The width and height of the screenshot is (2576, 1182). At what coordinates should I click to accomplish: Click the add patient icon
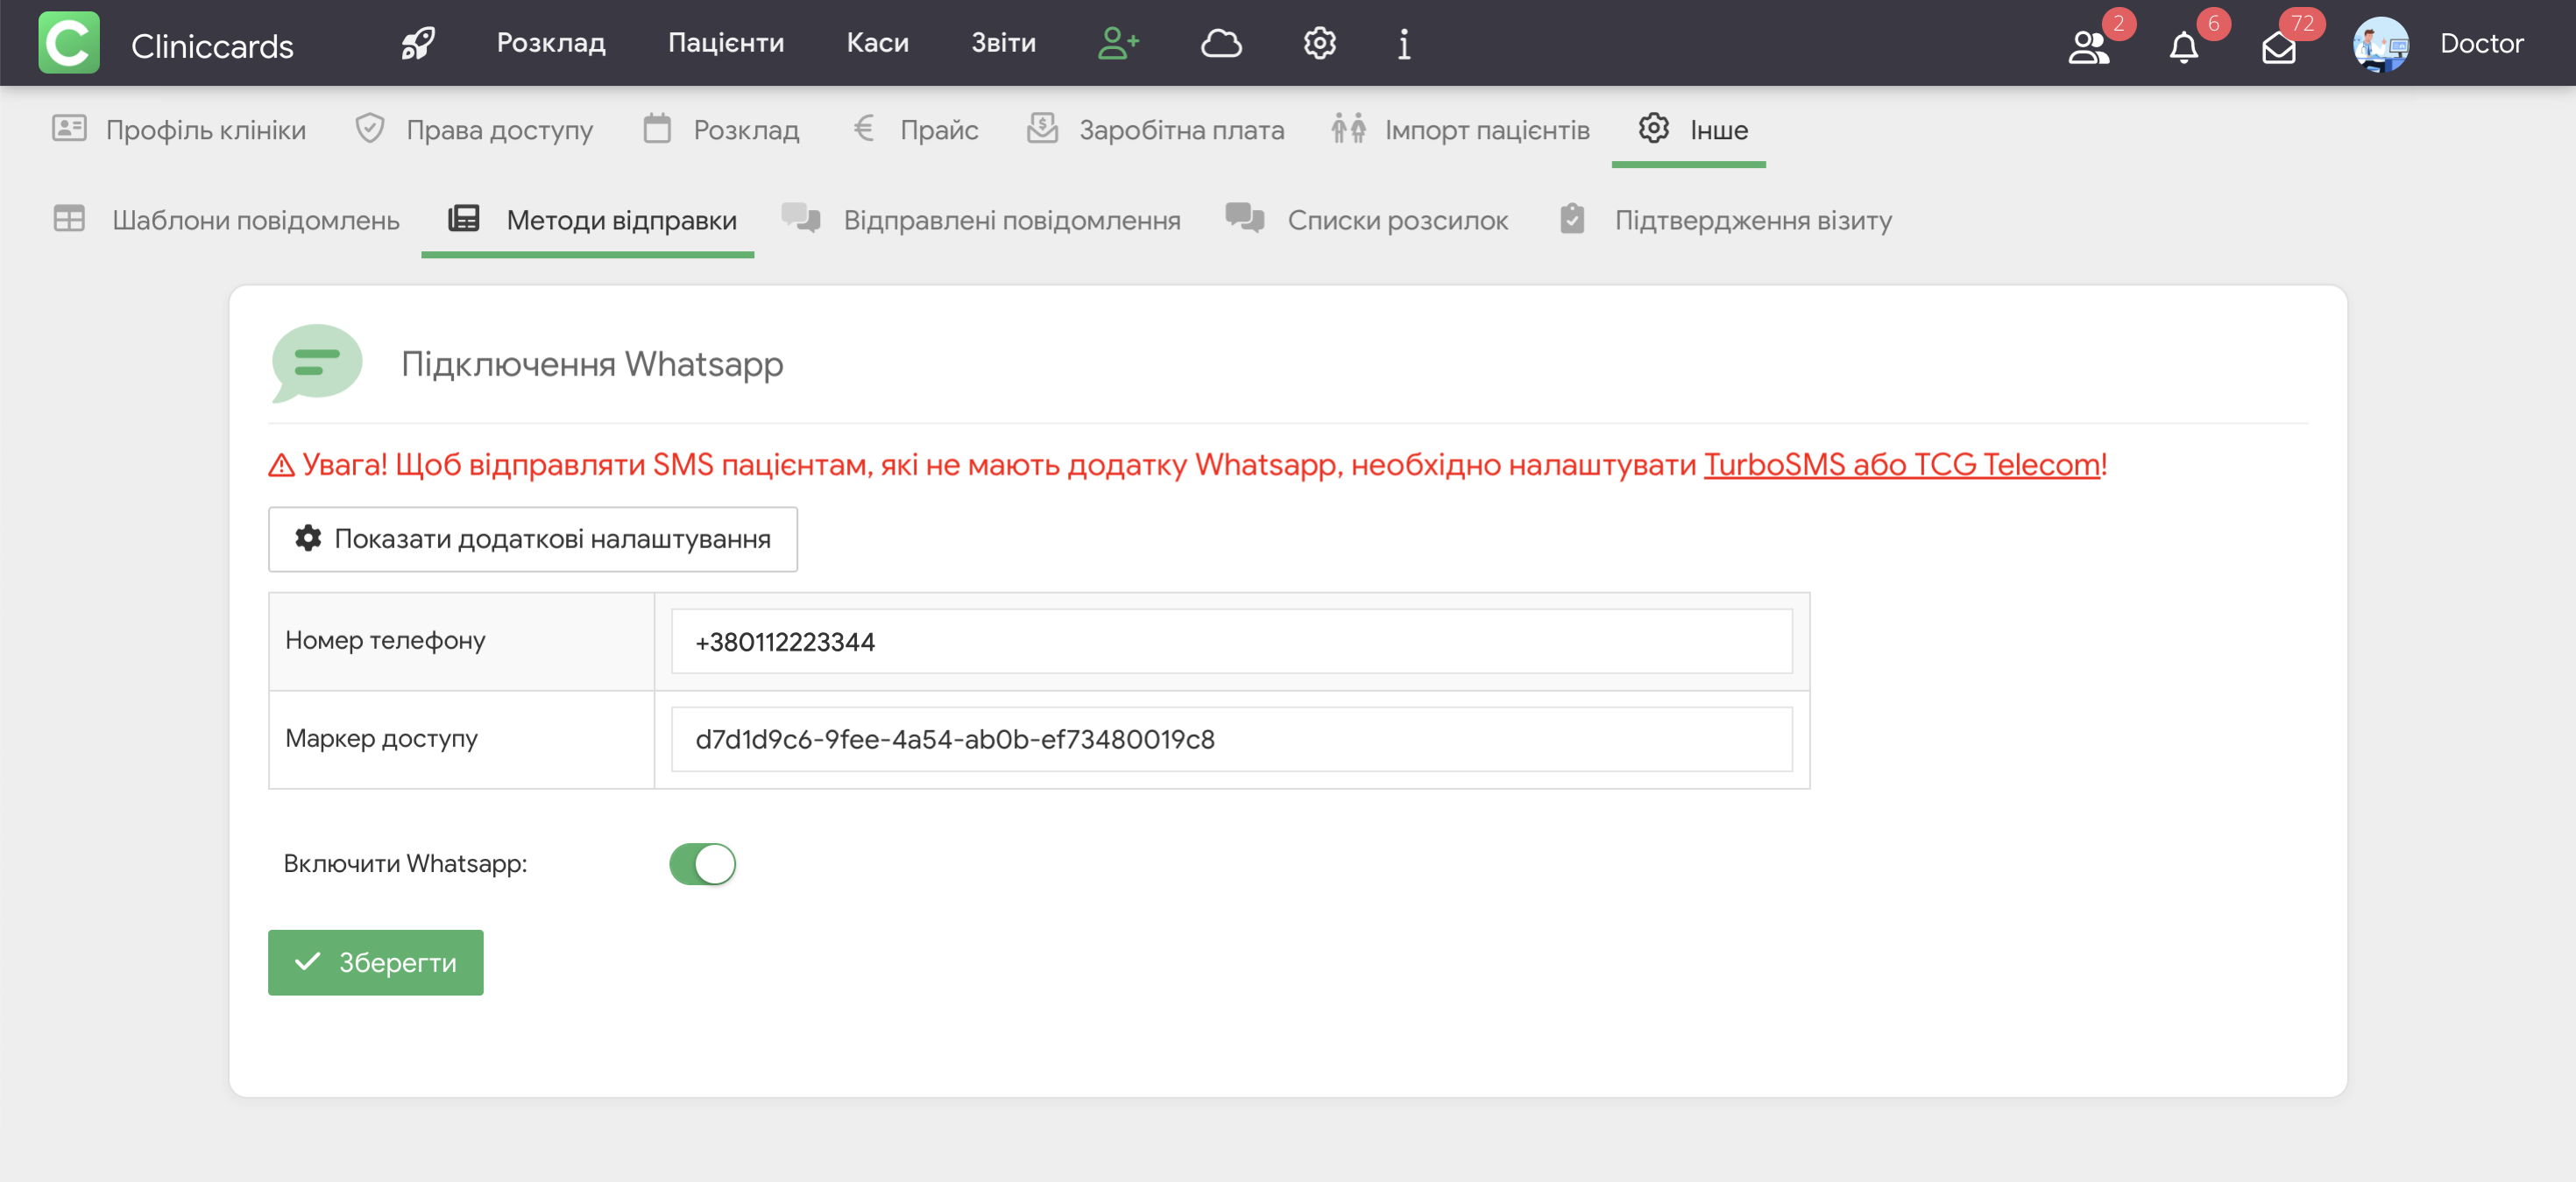(x=1119, y=43)
